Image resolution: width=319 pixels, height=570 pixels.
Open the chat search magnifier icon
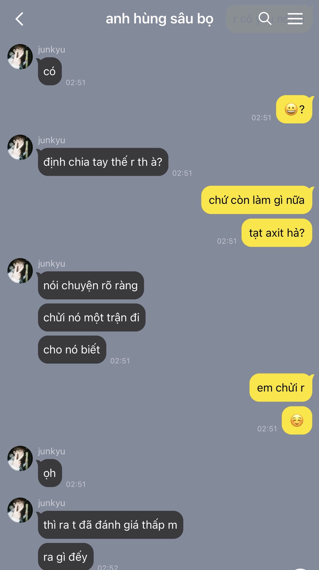pos(265,18)
